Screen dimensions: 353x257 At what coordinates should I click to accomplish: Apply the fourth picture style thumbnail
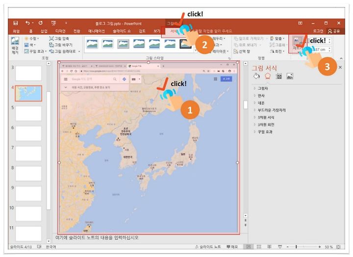(x=139, y=44)
